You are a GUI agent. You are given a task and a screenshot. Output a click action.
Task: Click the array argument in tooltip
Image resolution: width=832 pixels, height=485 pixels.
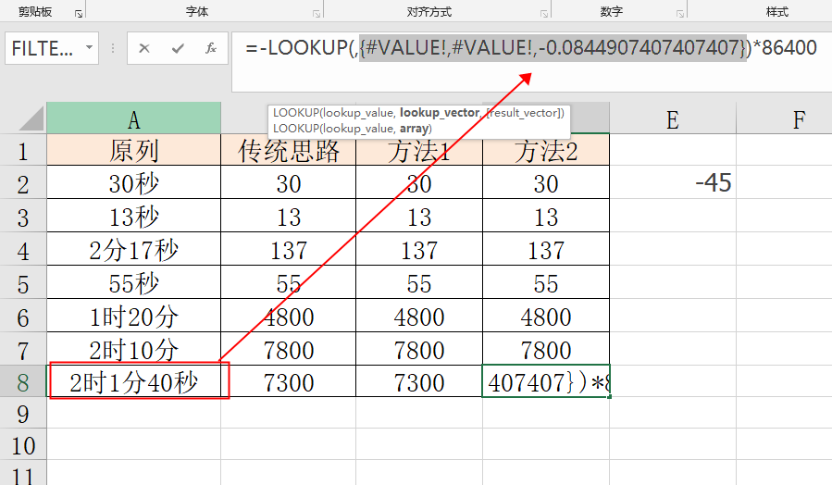click(414, 129)
